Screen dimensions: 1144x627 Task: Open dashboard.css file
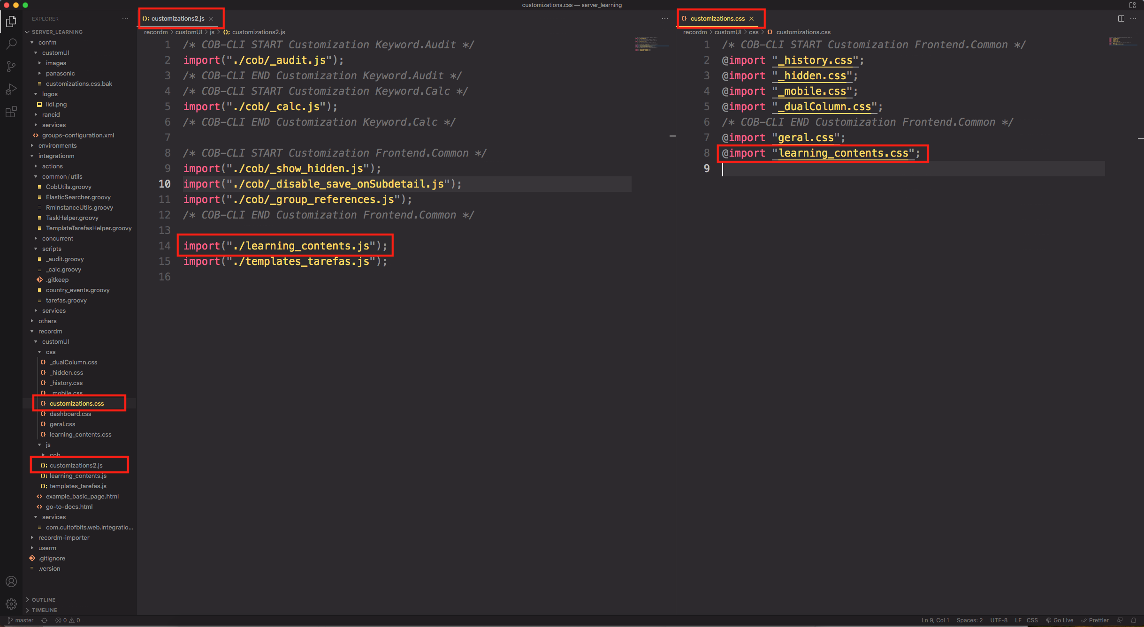(70, 414)
